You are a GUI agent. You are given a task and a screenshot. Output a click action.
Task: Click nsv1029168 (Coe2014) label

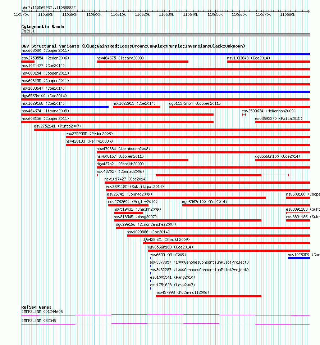[43, 103]
